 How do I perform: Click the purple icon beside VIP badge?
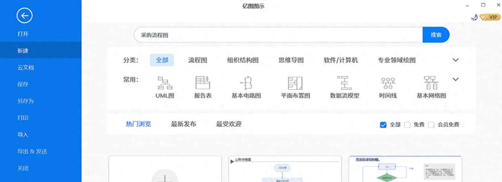click(475, 17)
